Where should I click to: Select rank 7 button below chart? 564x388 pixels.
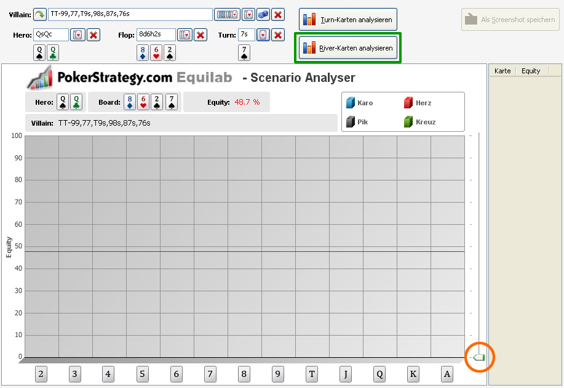[210, 374]
